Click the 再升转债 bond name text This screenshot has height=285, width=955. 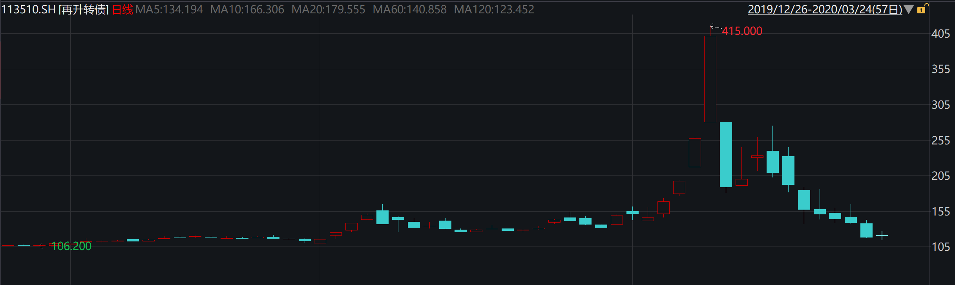click(x=84, y=9)
